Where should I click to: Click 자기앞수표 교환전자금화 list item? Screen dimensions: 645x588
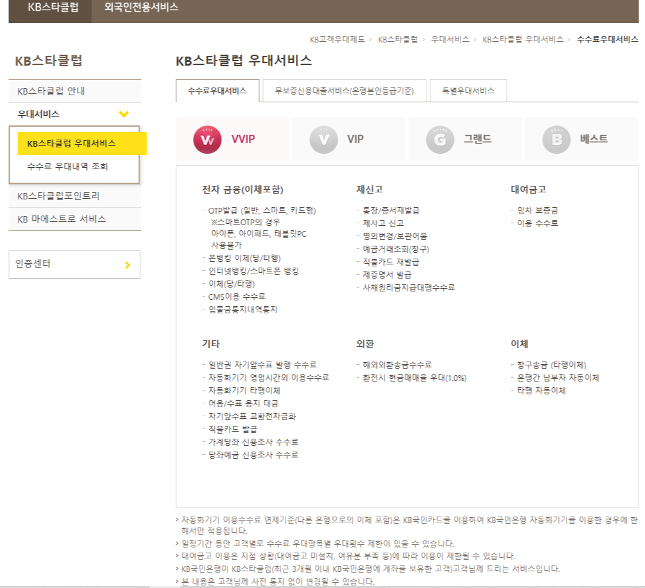251,416
